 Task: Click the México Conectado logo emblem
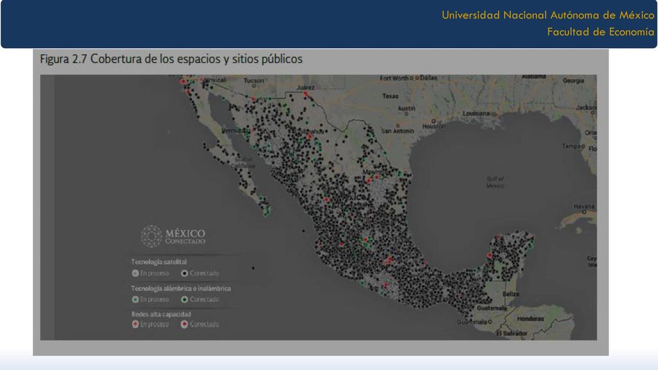coord(151,236)
